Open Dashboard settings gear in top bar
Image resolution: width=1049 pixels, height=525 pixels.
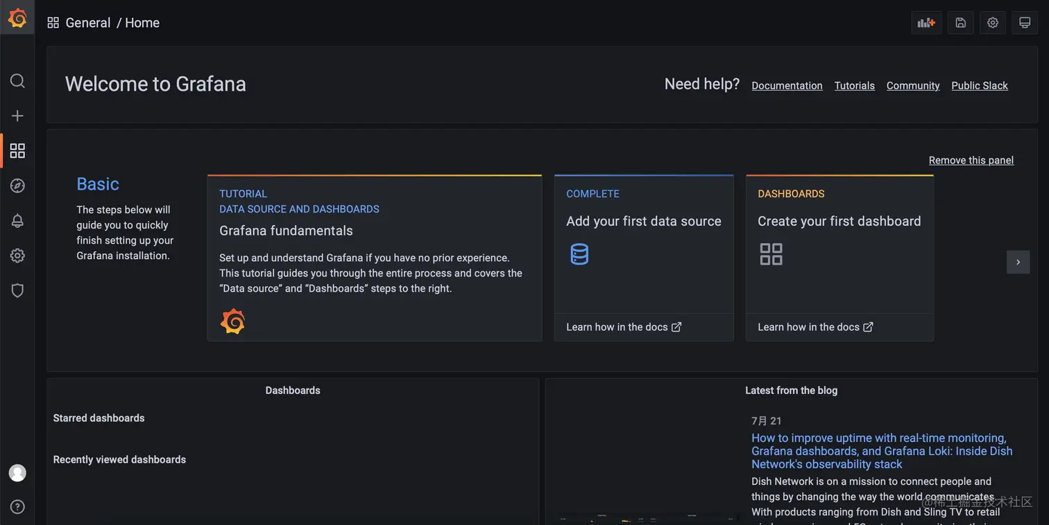coord(993,23)
